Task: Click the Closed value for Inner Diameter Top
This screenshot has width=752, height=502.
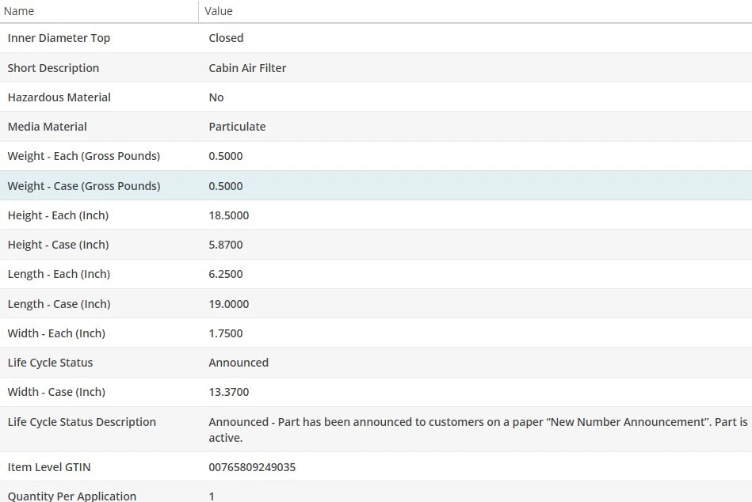Action: 226,38
